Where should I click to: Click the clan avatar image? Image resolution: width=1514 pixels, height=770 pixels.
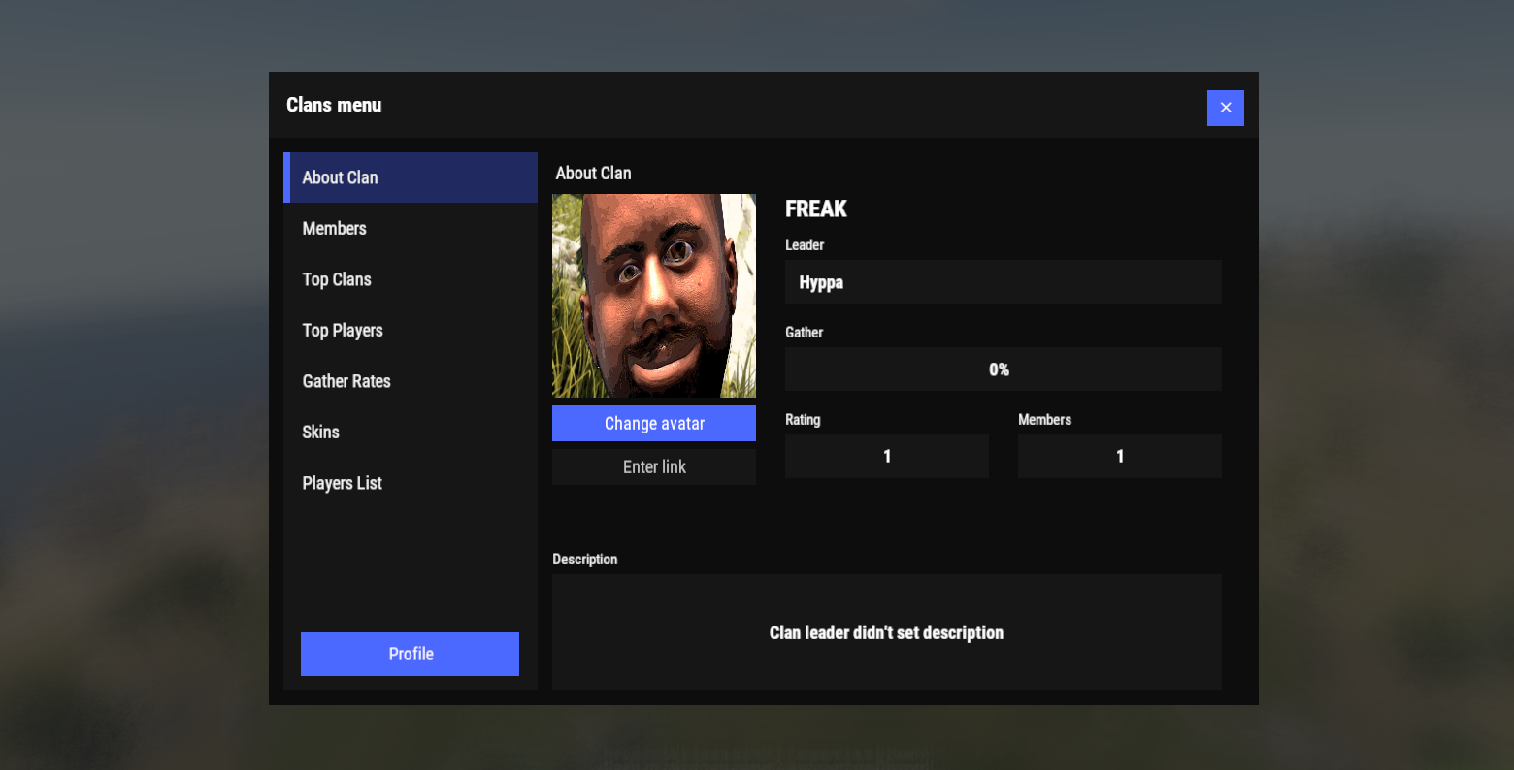(654, 296)
